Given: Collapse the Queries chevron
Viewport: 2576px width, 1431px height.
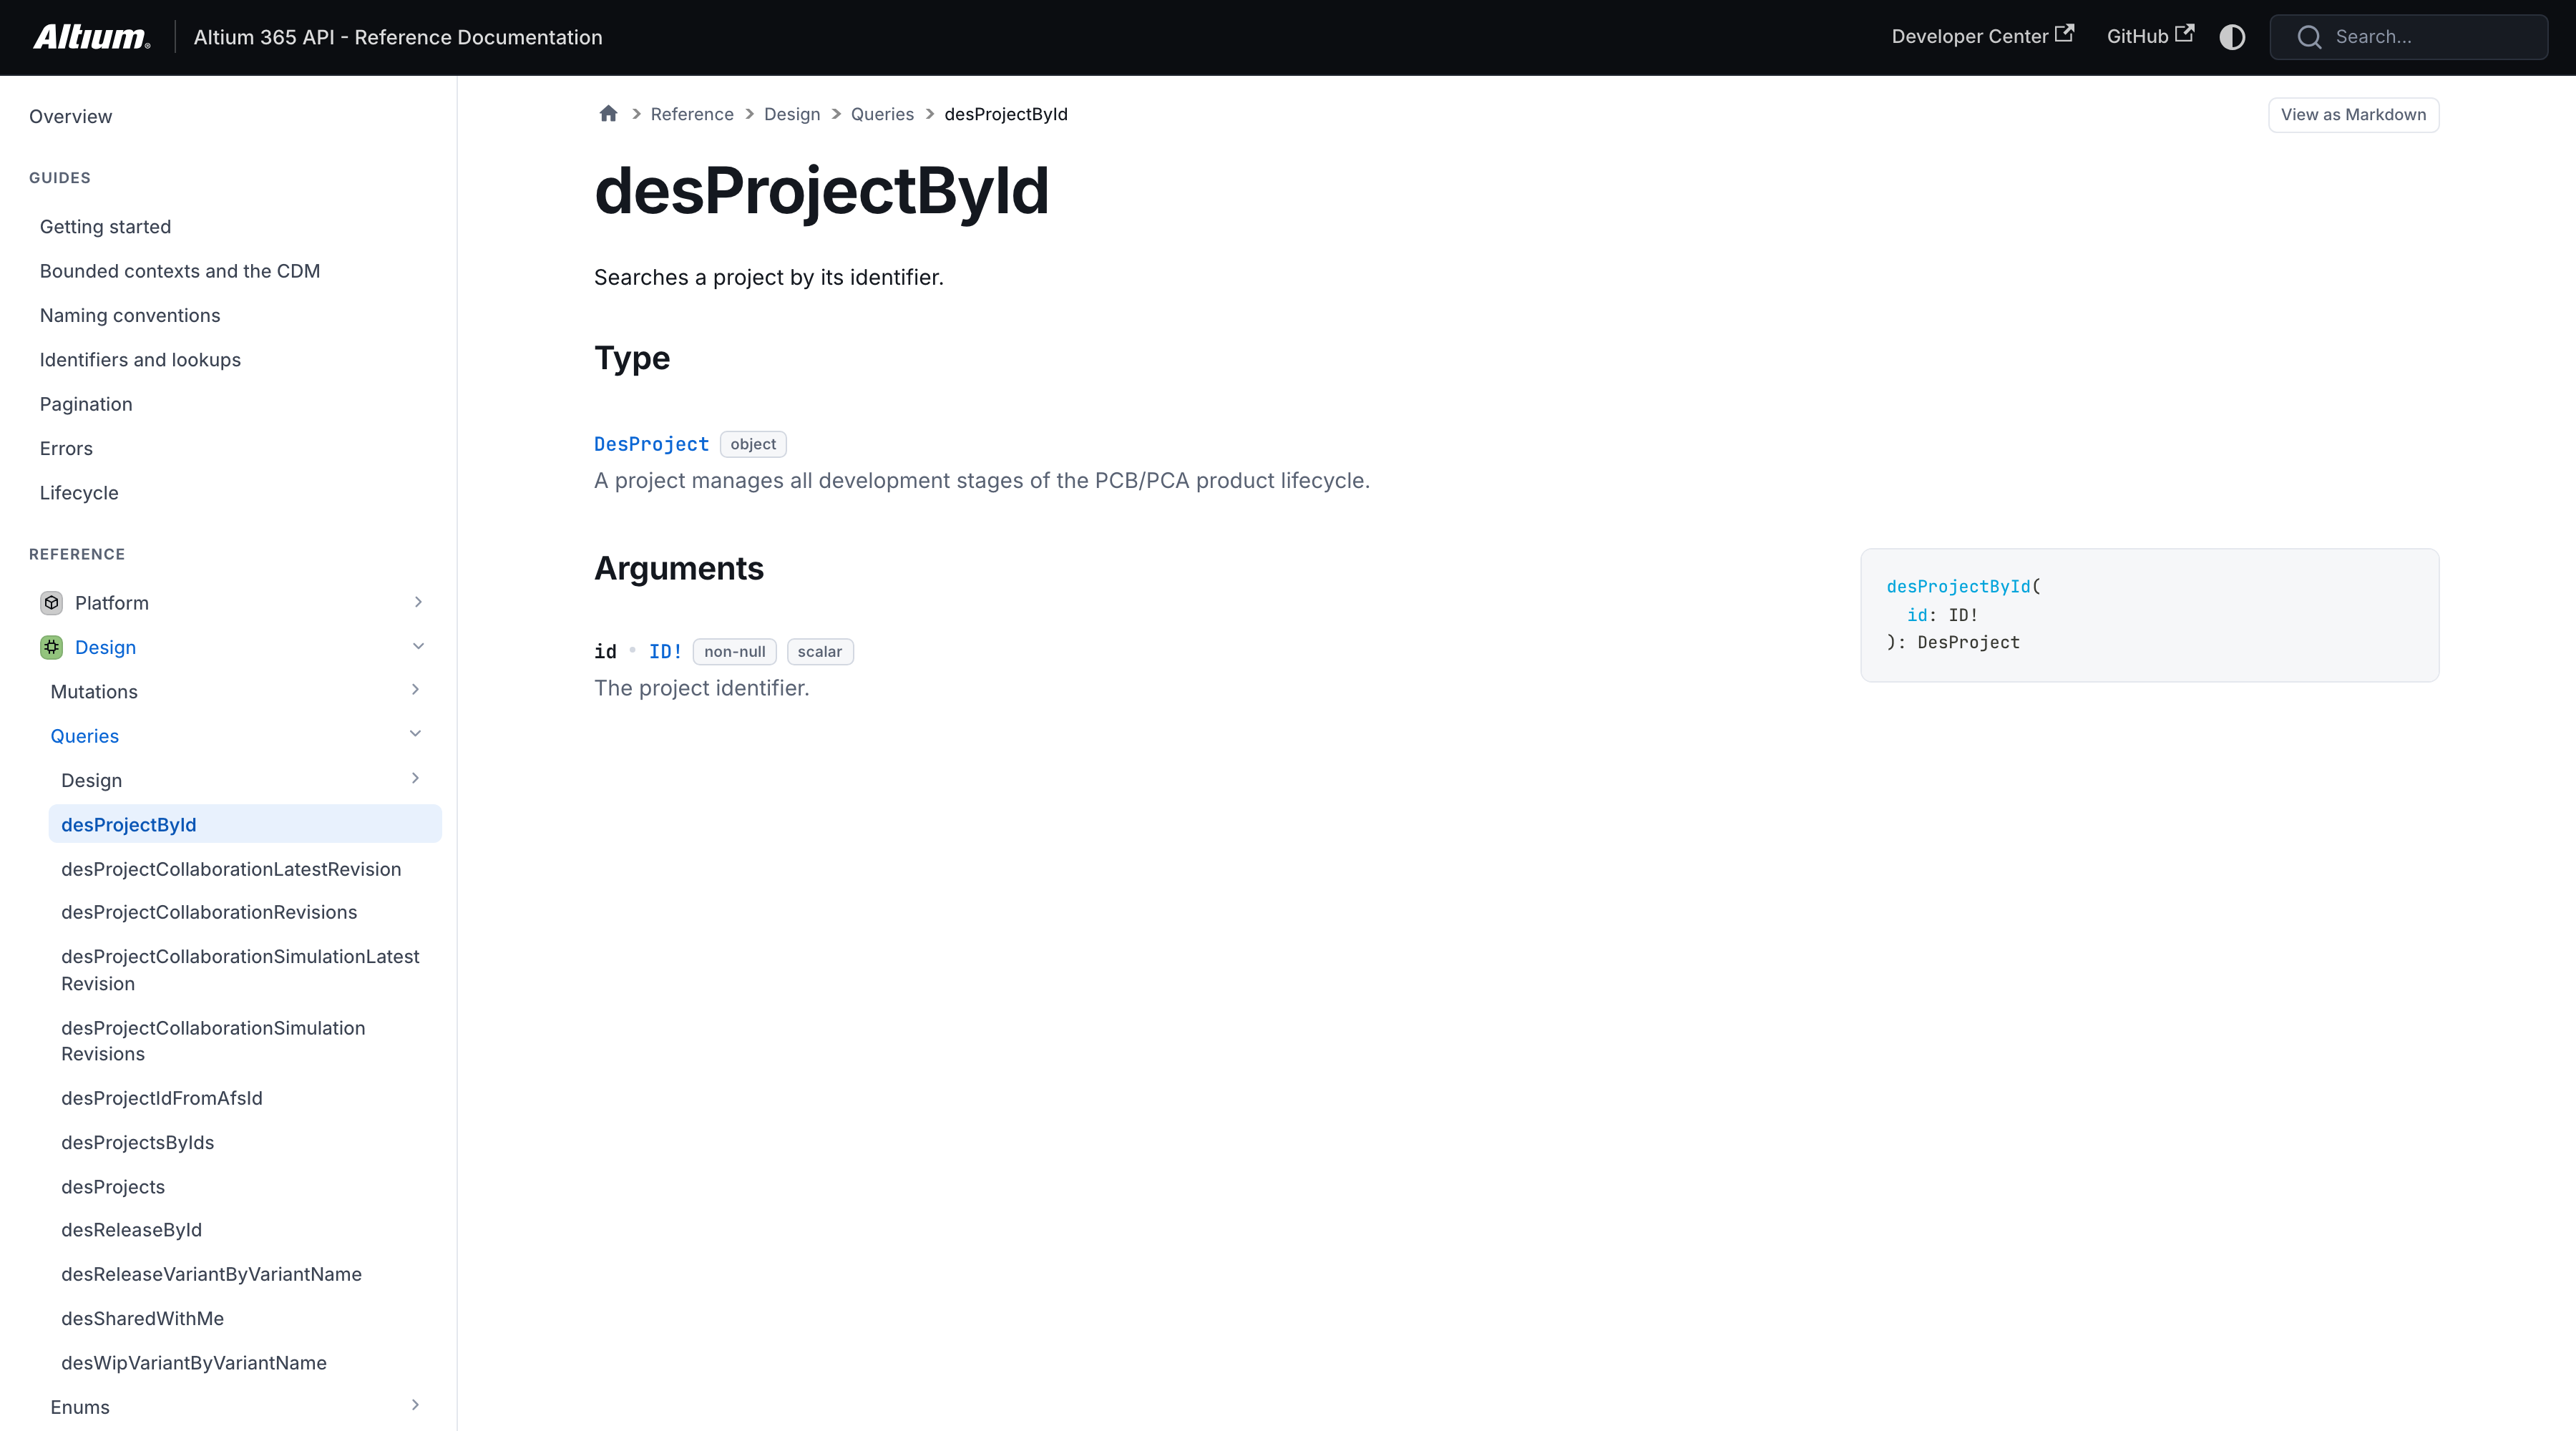Looking at the screenshot, I should [415, 735].
